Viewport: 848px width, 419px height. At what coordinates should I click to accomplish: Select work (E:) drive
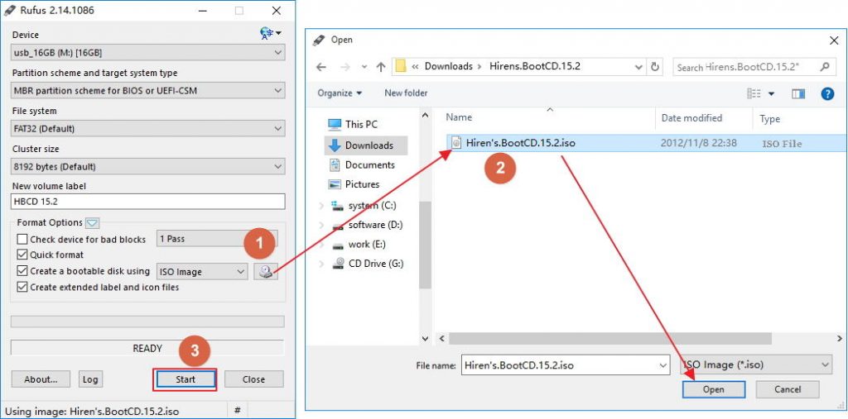(360, 245)
